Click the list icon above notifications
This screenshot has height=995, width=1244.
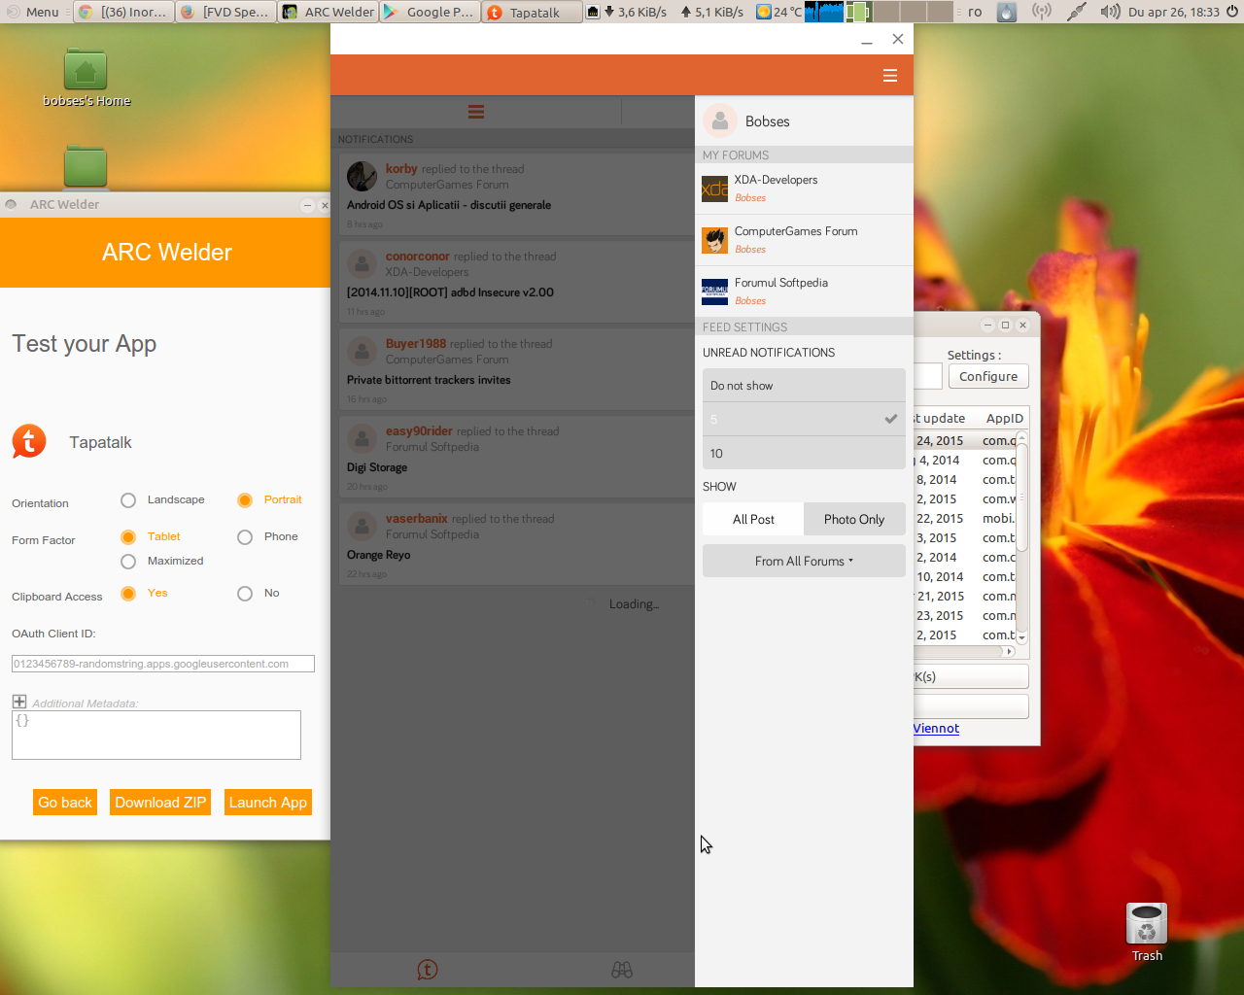point(476,112)
